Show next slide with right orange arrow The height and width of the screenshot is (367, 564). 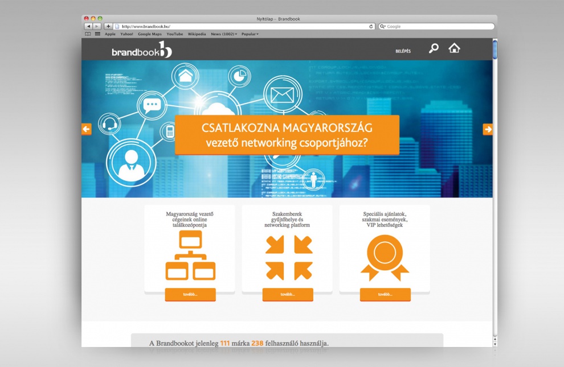[488, 129]
